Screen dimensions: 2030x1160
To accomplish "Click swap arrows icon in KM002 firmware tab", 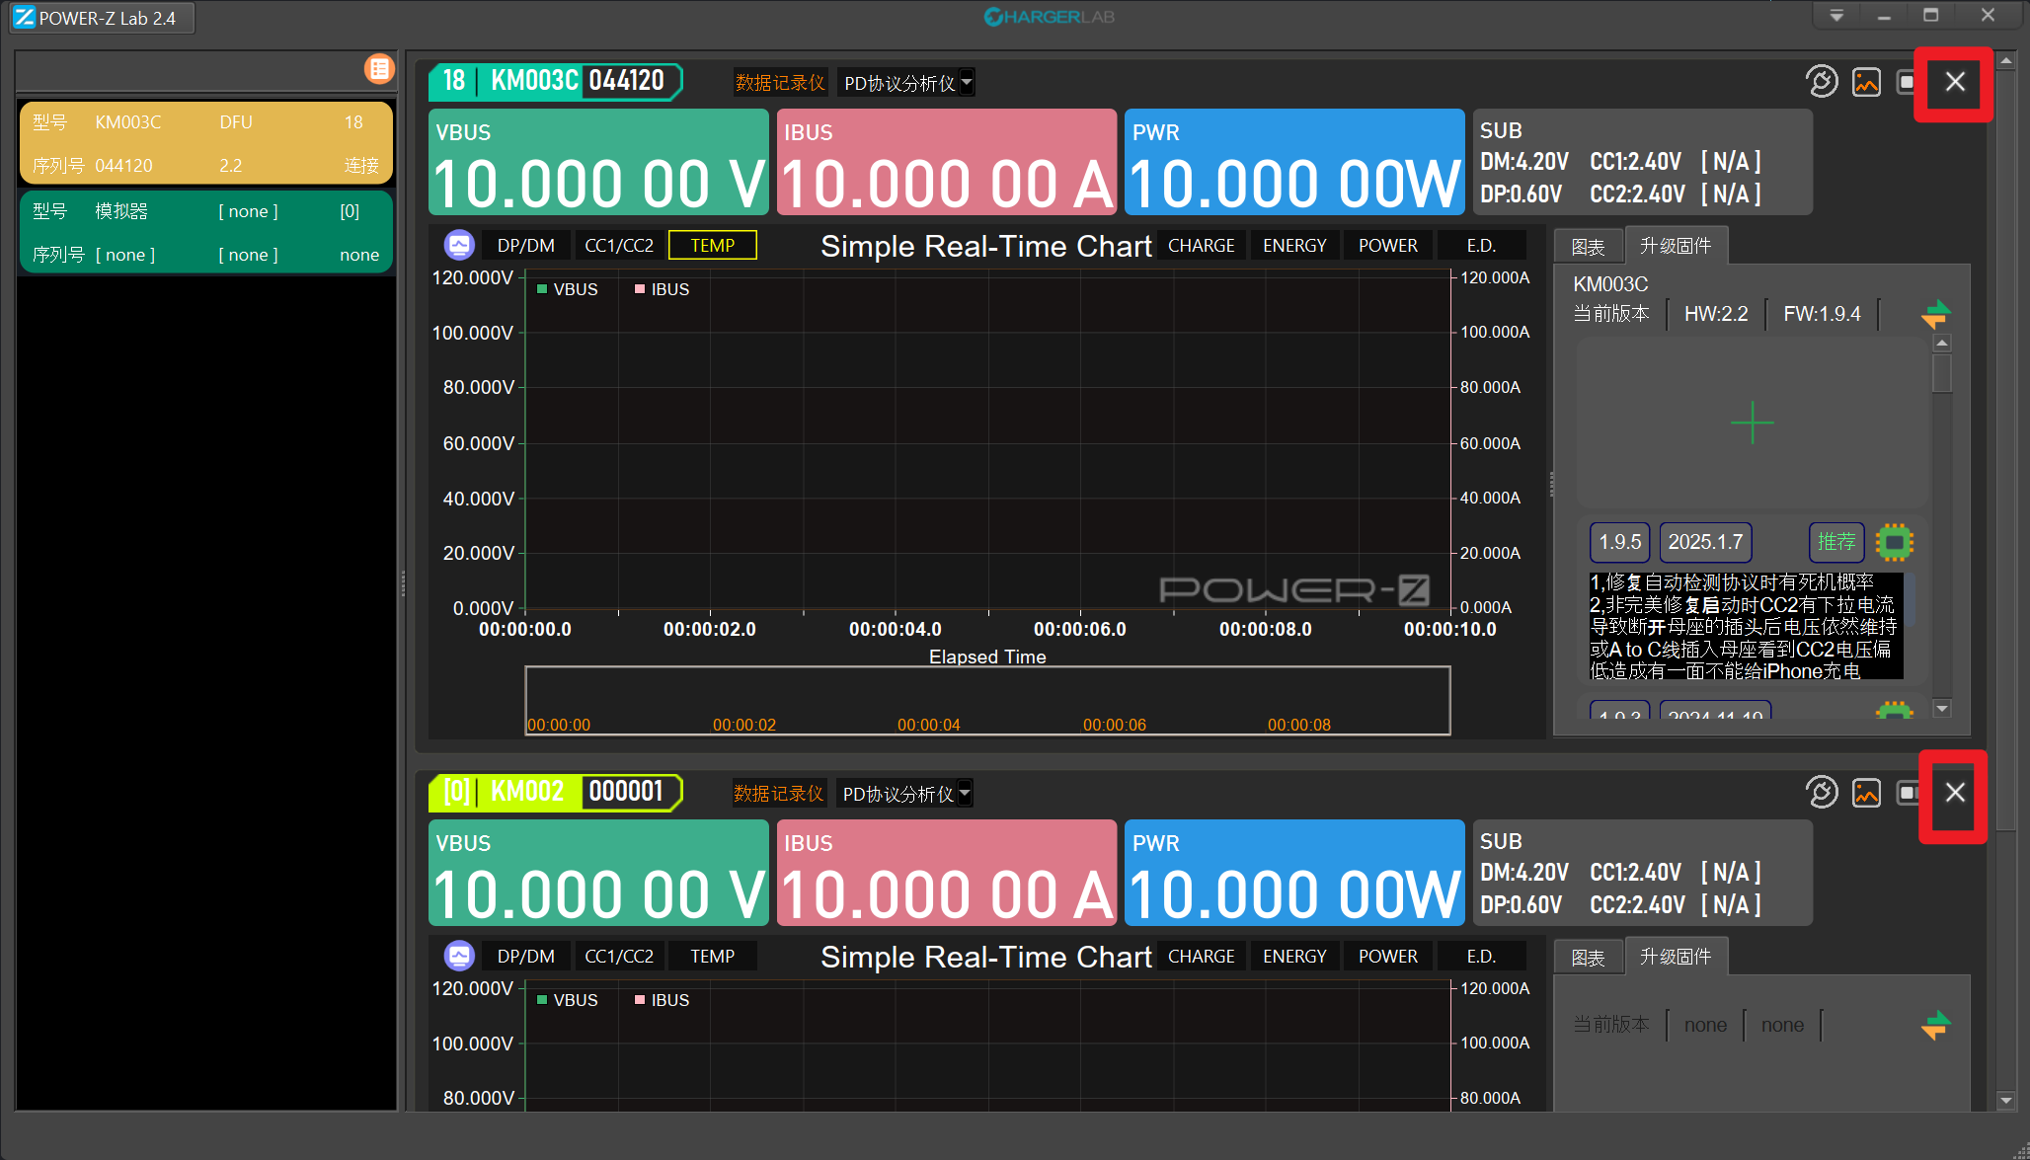I will pos(1935,1025).
